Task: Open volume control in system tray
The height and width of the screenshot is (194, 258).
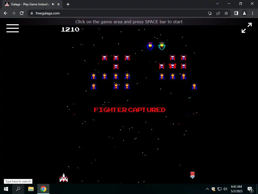Action: click(225, 189)
